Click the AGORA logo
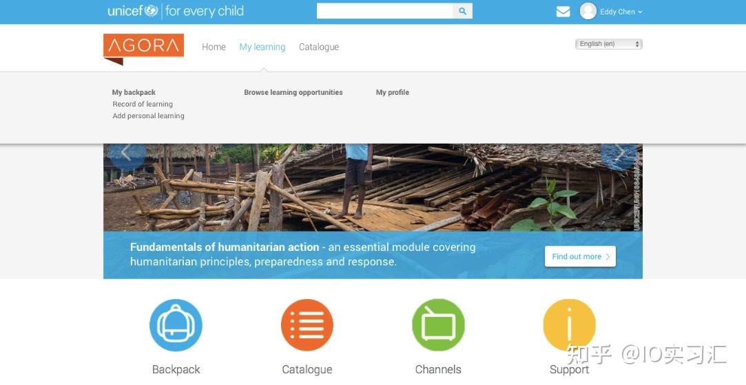This screenshot has height=385, width=746. 143,49
